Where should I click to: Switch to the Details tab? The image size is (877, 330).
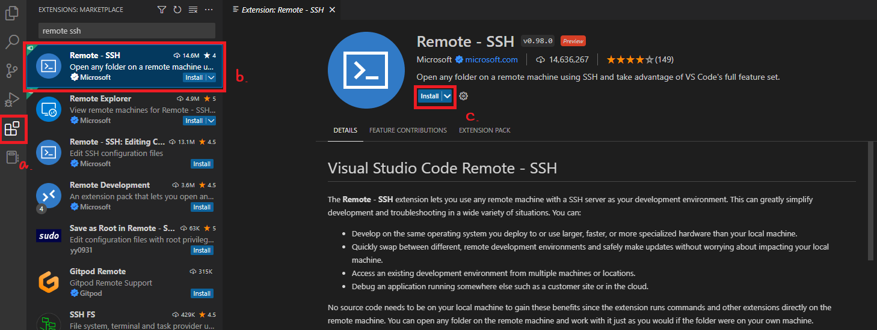tap(345, 130)
